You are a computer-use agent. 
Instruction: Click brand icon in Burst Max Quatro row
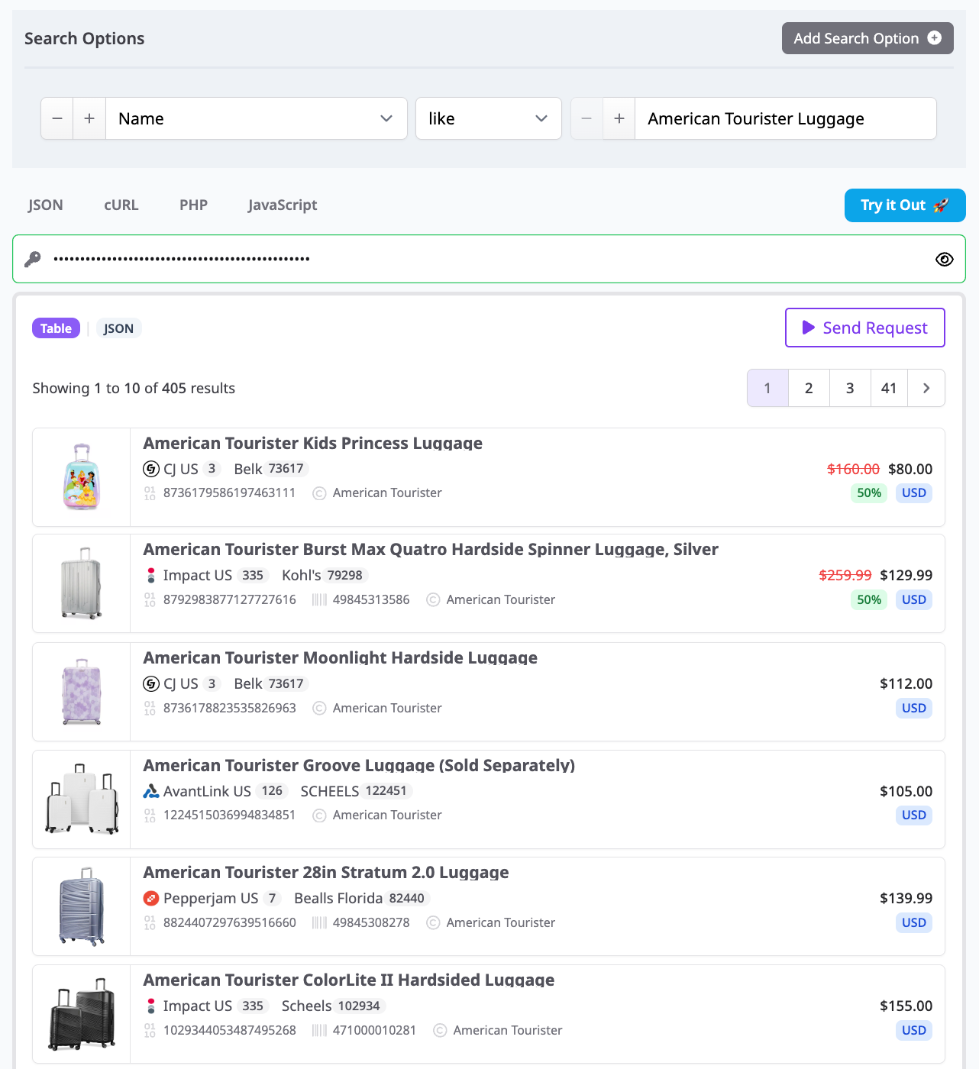pyautogui.click(x=433, y=600)
